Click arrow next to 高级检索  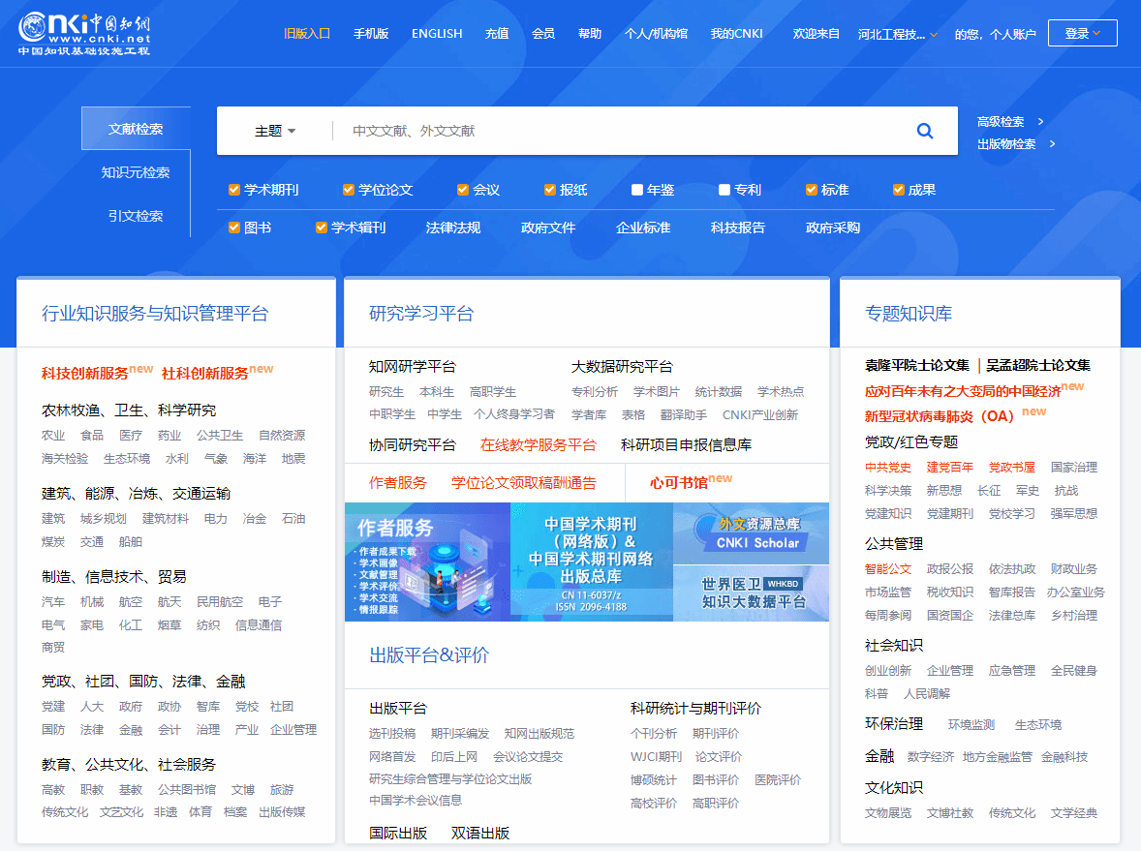click(x=1040, y=122)
